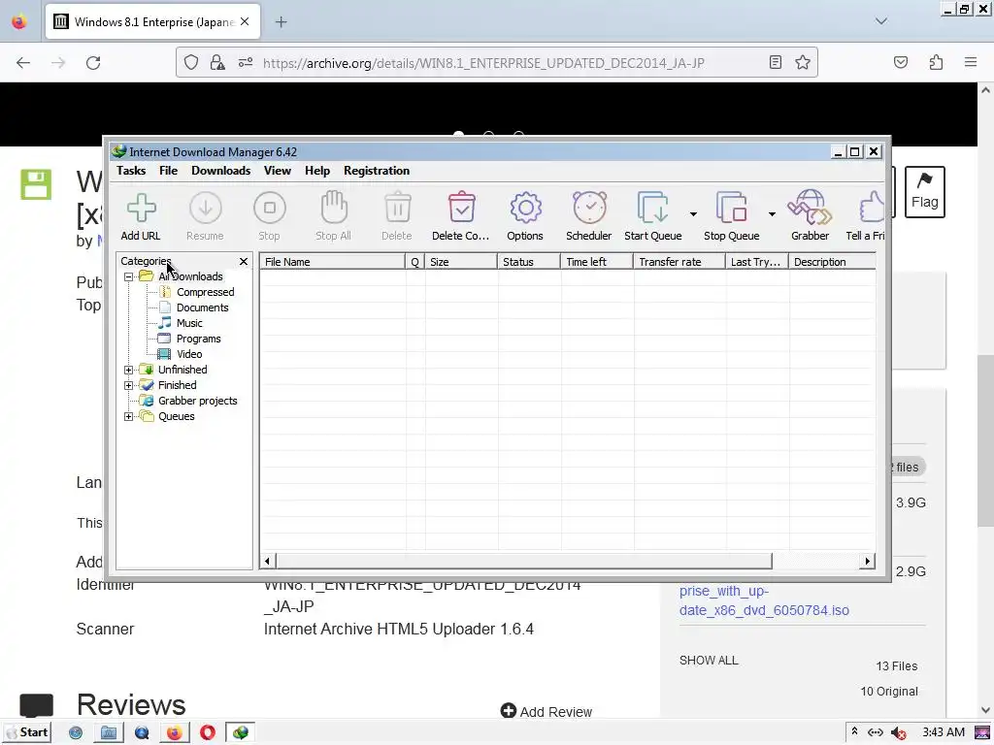Viewport: 994px width, 745px height.
Task: Sort by File Name column header
Action: click(332, 262)
